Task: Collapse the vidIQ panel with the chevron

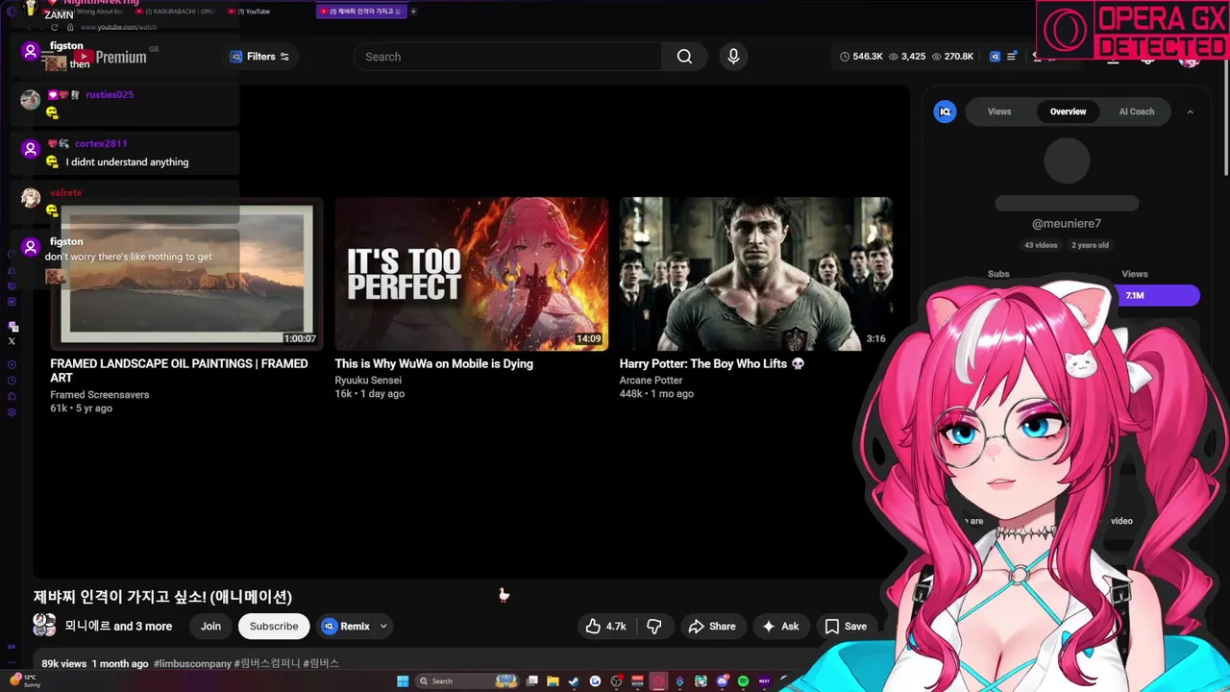Action: 1190,111
